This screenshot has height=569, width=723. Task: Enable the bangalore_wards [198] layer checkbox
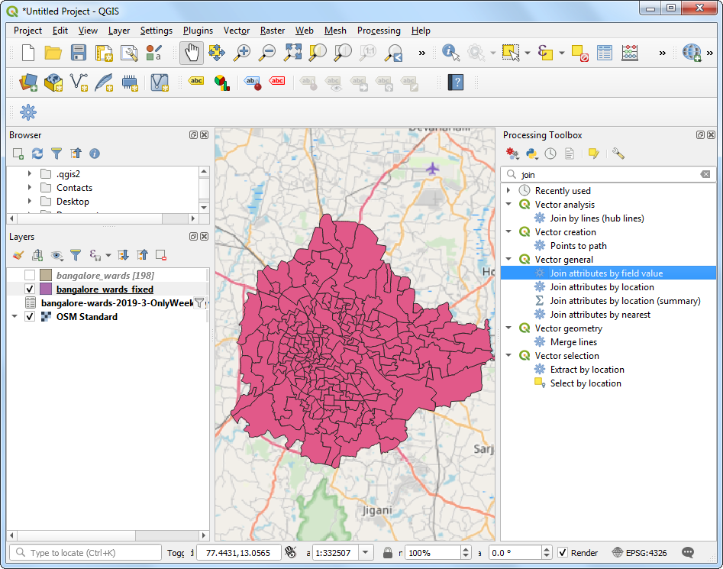tap(30, 275)
